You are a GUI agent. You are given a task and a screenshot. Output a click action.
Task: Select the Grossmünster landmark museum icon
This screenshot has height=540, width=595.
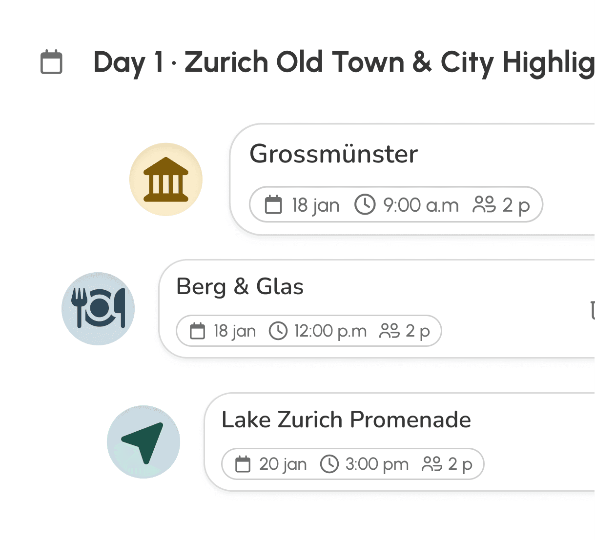[x=166, y=180]
